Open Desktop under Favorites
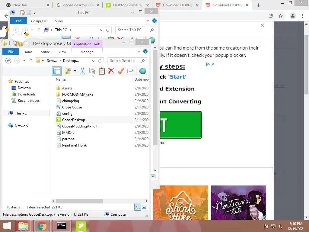The height and width of the screenshot is (232, 309). point(24,88)
